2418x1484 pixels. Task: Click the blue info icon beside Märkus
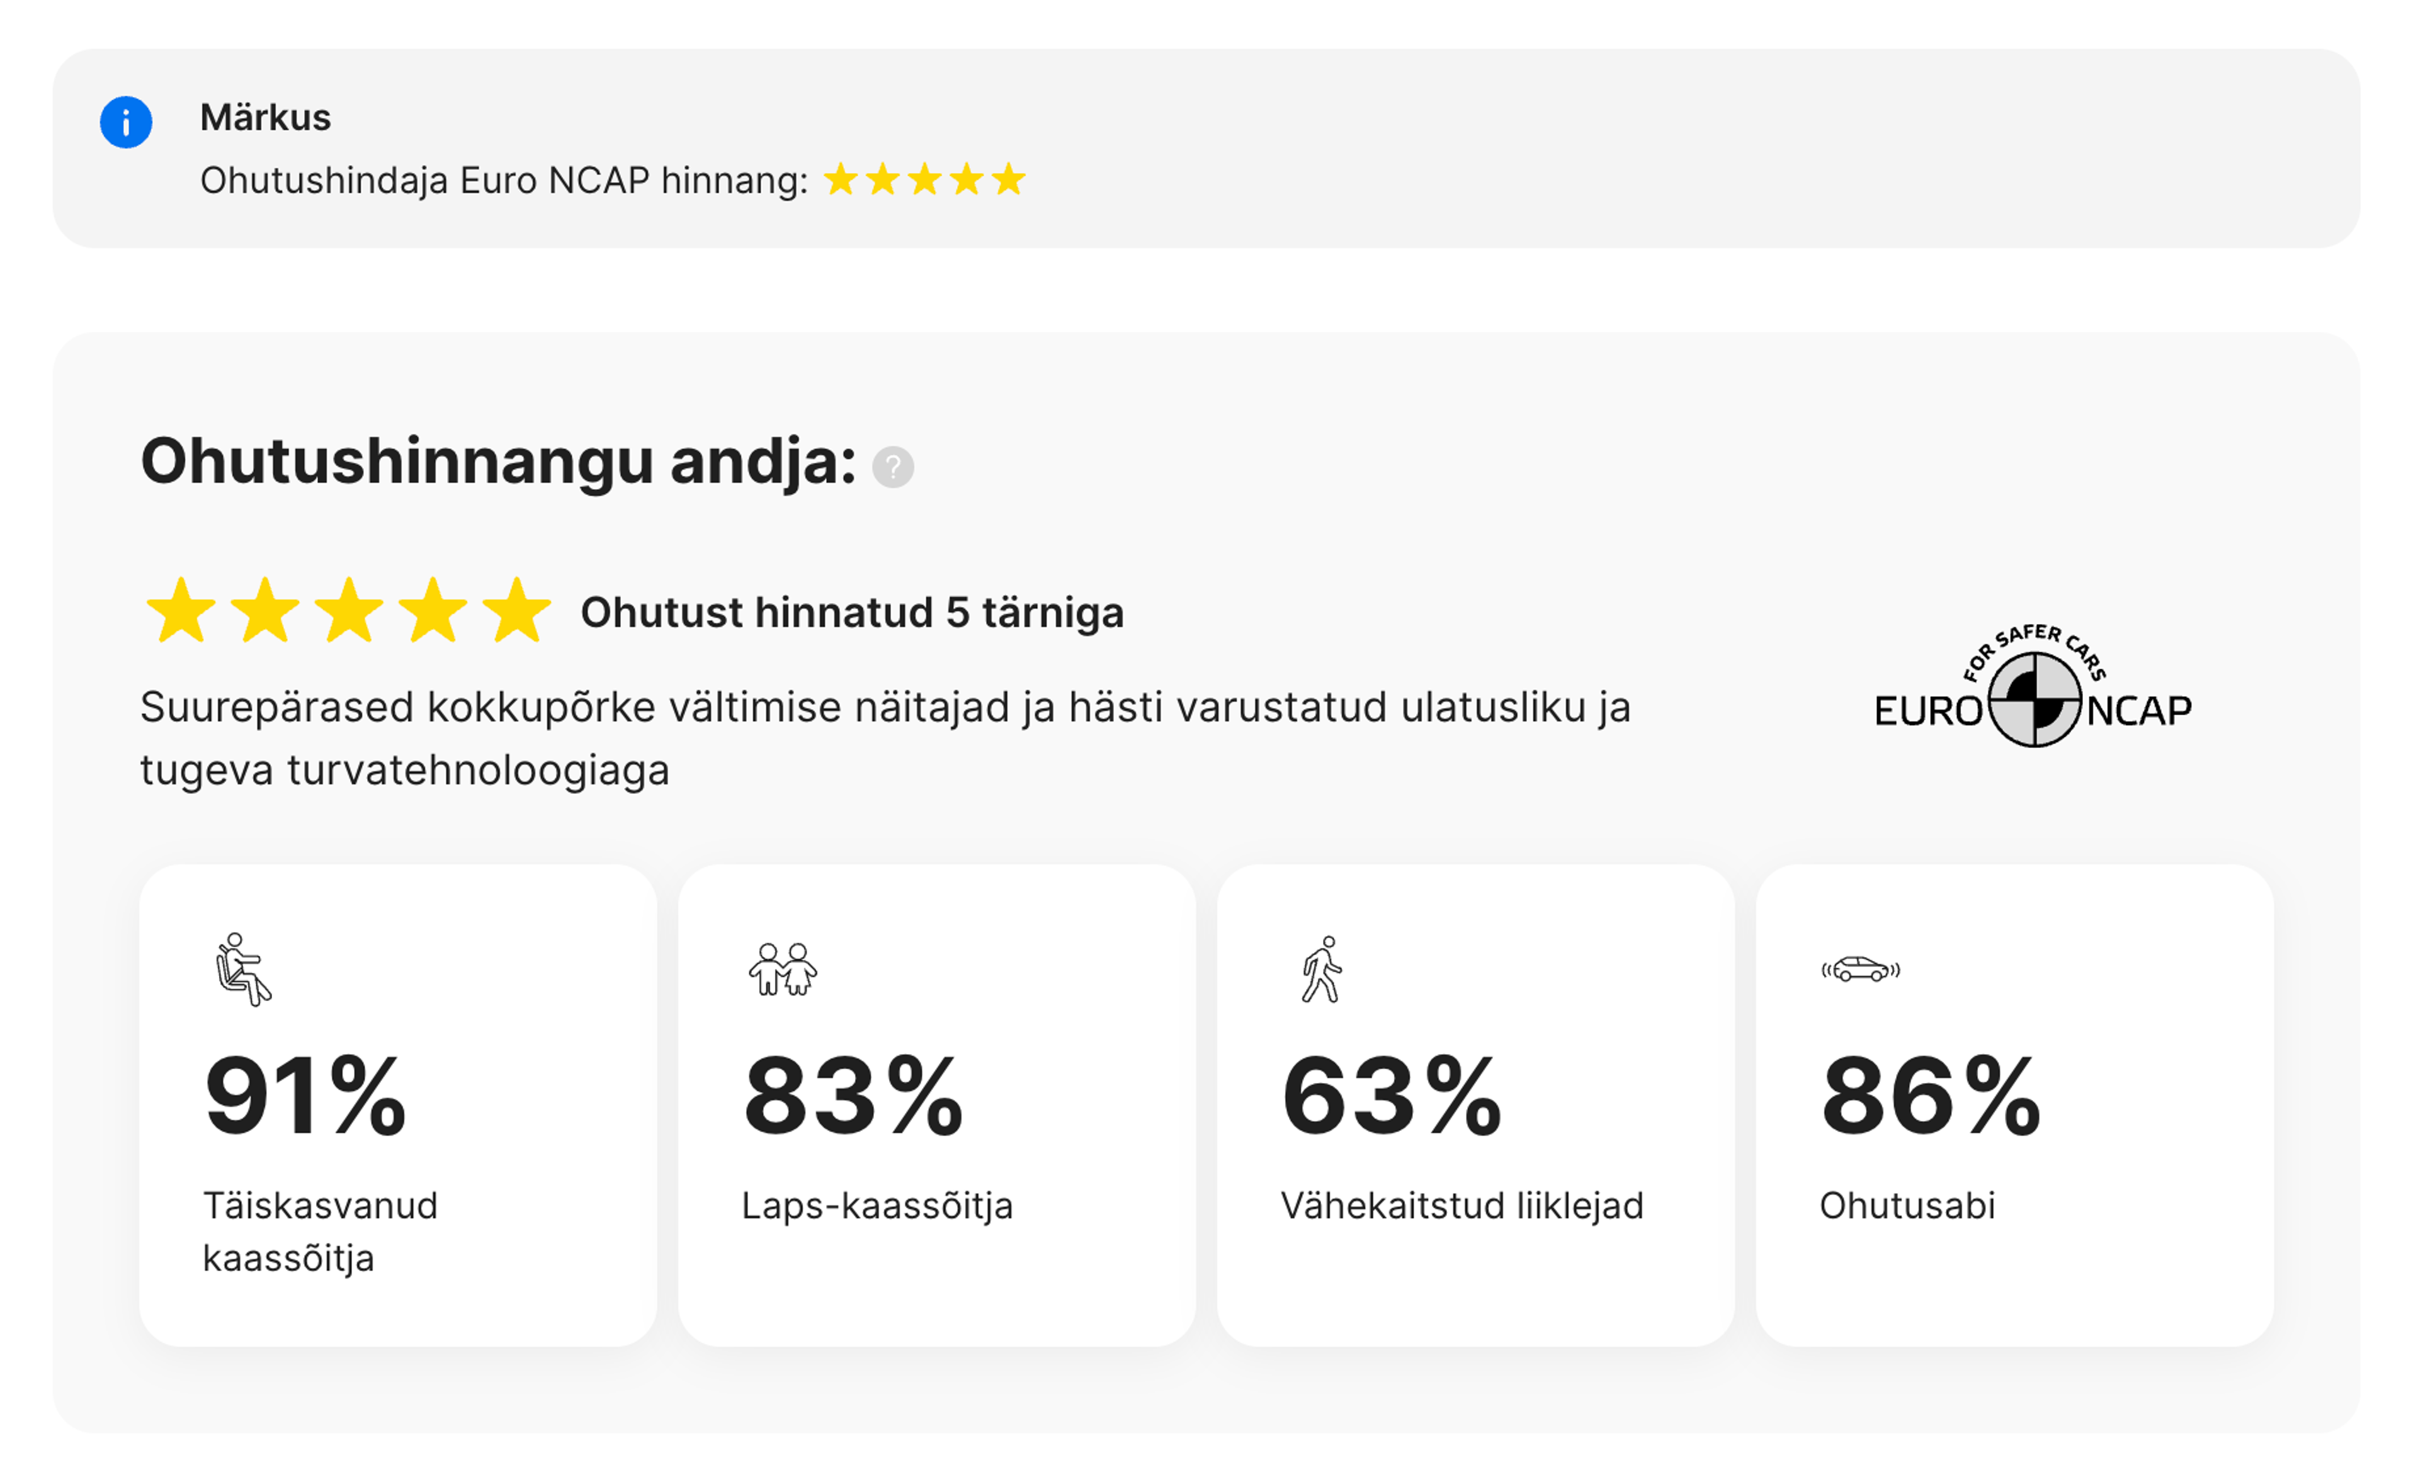[x=125, y=123]
